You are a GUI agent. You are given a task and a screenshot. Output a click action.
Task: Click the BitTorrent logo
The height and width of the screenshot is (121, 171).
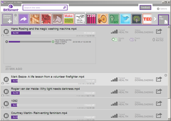pyautogui.click(x=11, y=8)
